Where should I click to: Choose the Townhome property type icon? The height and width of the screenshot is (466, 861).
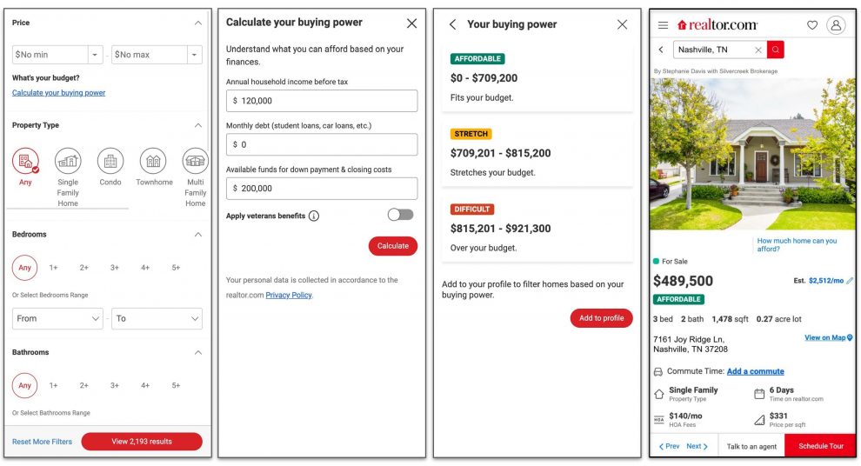(x=154, y=162)
